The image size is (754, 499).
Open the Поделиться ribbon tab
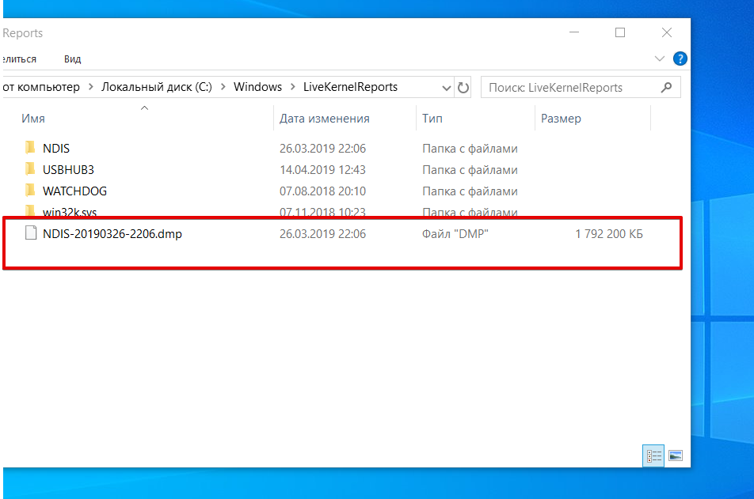[19, 59]
